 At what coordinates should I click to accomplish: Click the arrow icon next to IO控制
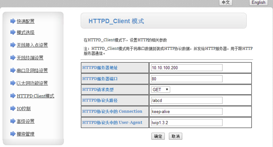pos(13,109)
